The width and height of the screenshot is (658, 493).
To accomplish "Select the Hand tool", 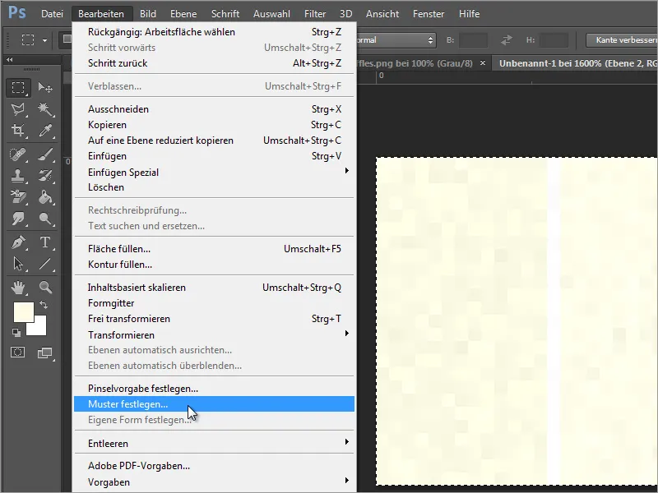I will 18,288.
